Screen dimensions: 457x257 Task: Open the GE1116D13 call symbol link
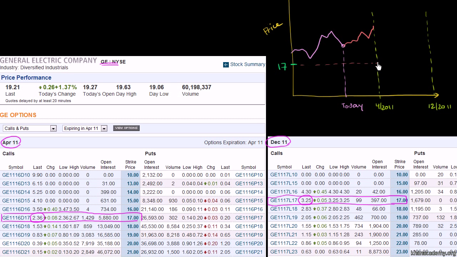16,183
